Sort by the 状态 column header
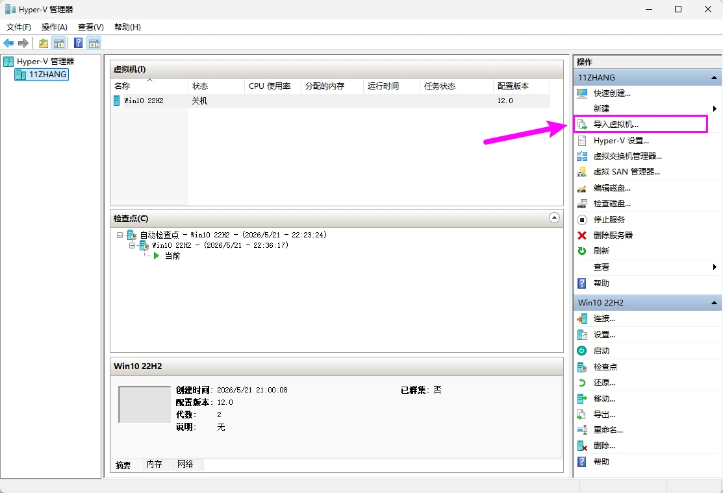The image size is (723, 493). 216,86
